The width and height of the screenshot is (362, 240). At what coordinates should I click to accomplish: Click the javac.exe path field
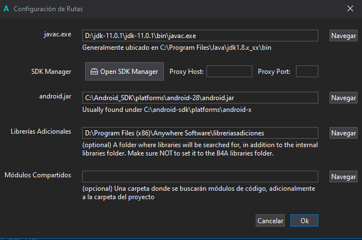[x=200, y=36]
